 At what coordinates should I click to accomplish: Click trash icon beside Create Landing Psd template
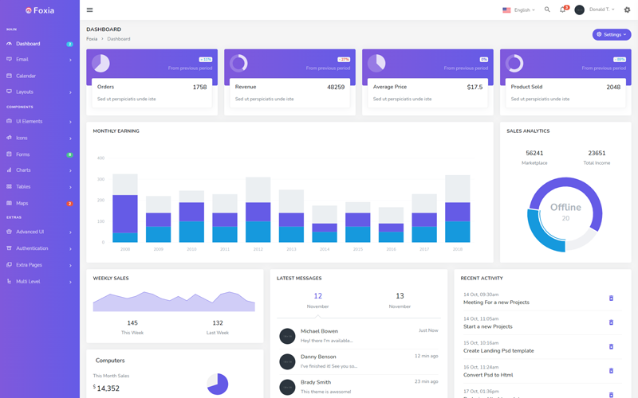[611, 346]
